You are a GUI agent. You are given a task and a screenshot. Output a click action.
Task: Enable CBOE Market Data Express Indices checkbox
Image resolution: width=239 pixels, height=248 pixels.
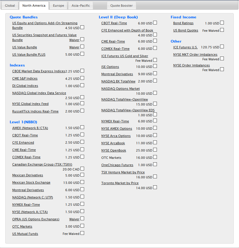(82, 71)
